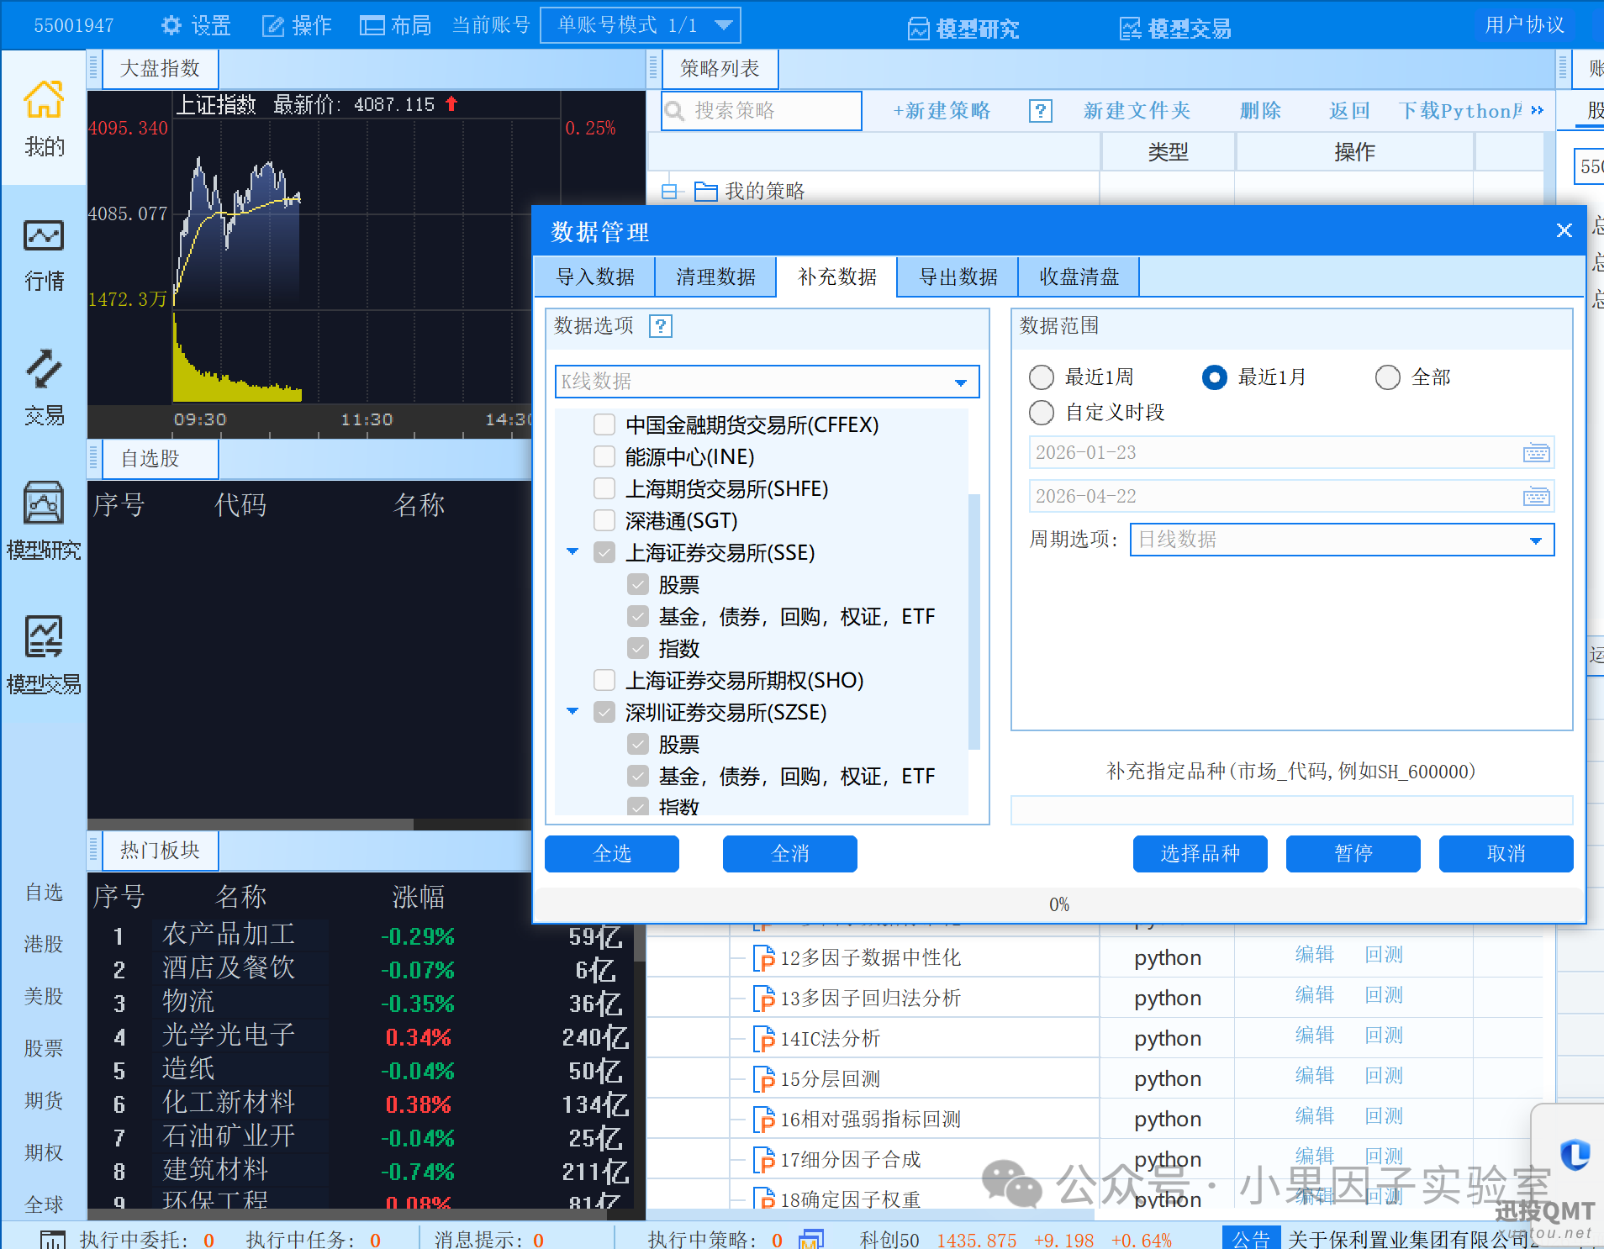Click the 全选 select-all button

pos(611,853)
